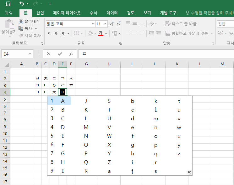Image resolution: width=234 pixels, height=185 pixels.
Task: Click decrease indent icon
Action: (151, 33)
